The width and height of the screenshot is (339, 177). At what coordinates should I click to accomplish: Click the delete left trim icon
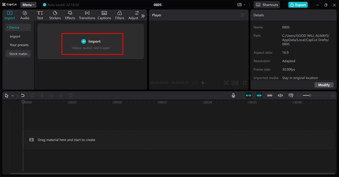[51, 95]
